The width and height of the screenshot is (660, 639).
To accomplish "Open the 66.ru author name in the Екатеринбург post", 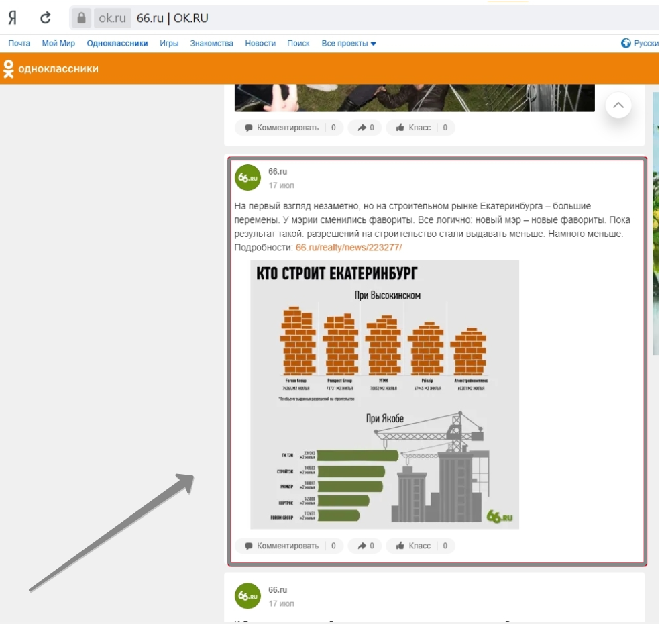I will point(278,171).
